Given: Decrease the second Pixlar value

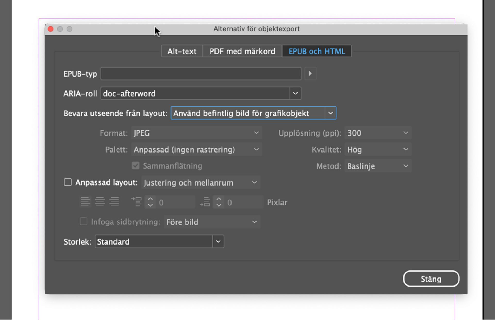Looking at the screenshot, I should click(x=219, y=205).
